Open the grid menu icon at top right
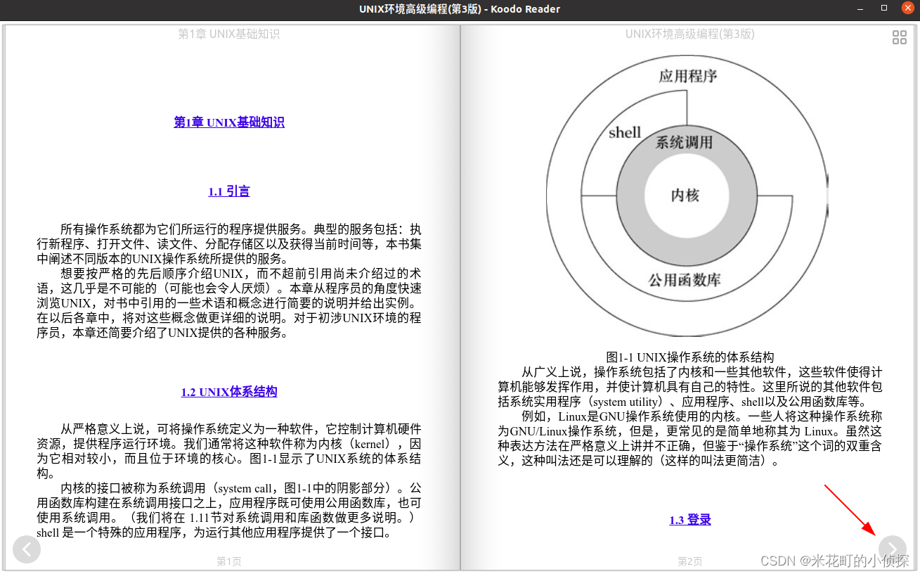The image size is (920, 574). pyautogui.click(x=899, y=37)
